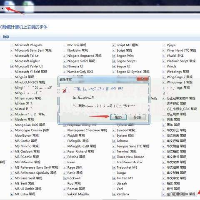
Task: Select the Vivaldi font name
Action: (175, 56)
